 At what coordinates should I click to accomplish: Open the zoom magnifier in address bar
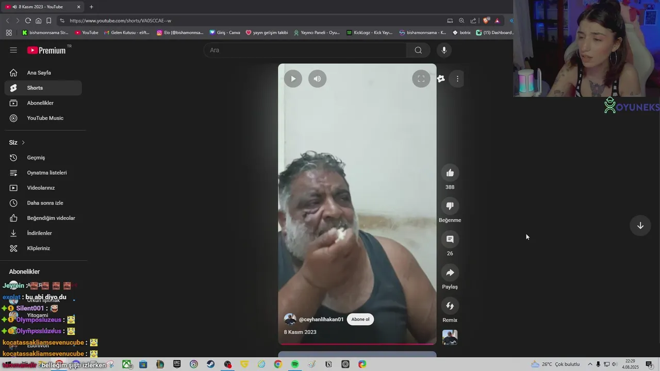[x=461, y=21]
